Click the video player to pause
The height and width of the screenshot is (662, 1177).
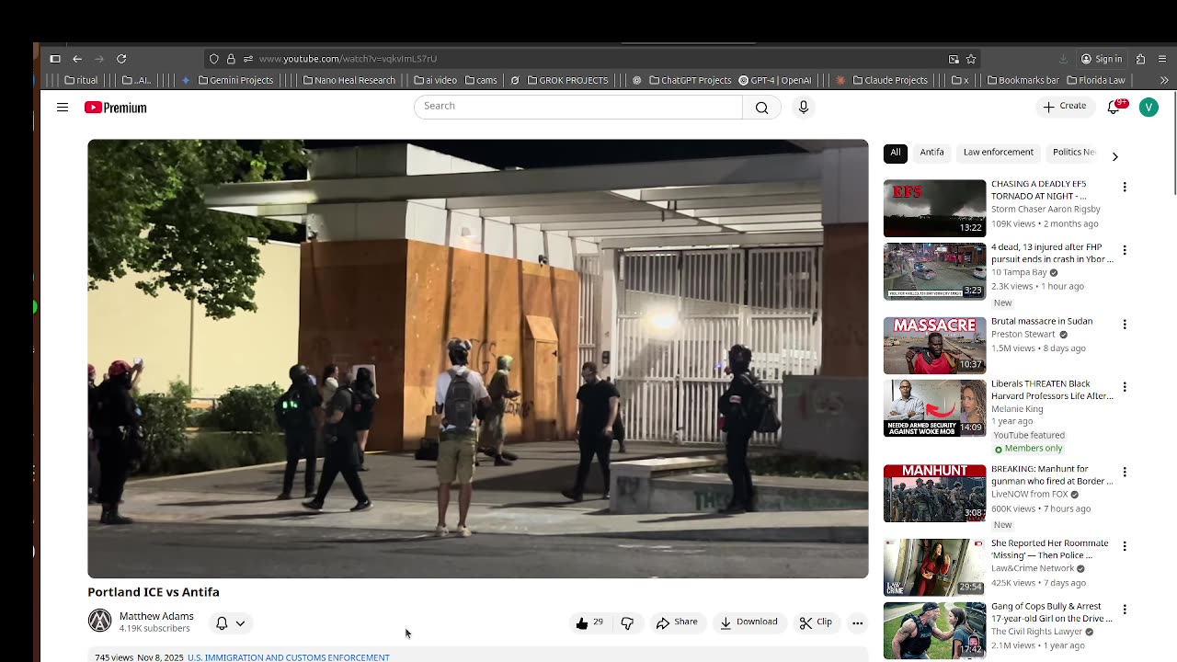pos(477,359)
